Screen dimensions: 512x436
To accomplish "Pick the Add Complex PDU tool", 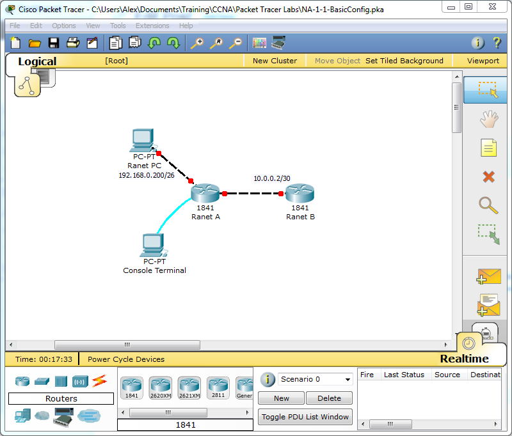I will tap(488, 304).
